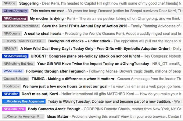Select the blue NP/MomsRising label
Viewport: 183px width, 121px height.
point(15,56)
